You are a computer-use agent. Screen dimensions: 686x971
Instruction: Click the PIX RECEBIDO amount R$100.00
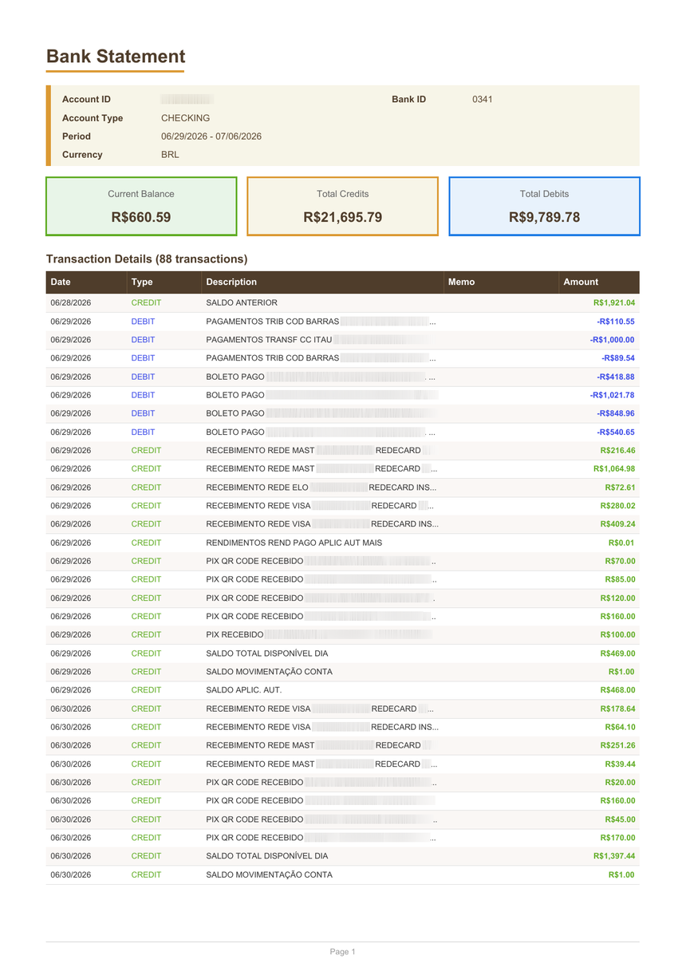(617, 635)
